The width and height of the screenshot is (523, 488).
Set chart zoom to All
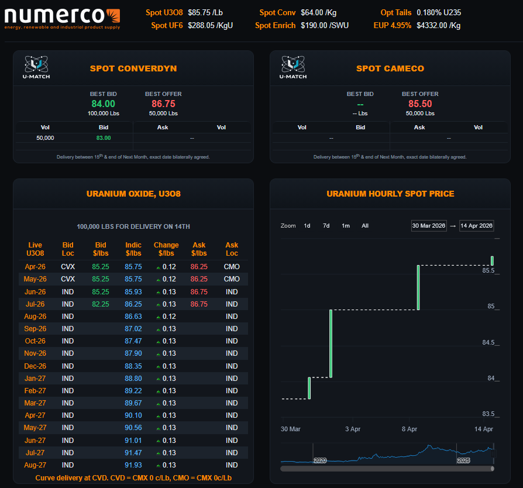click(365, 226)
